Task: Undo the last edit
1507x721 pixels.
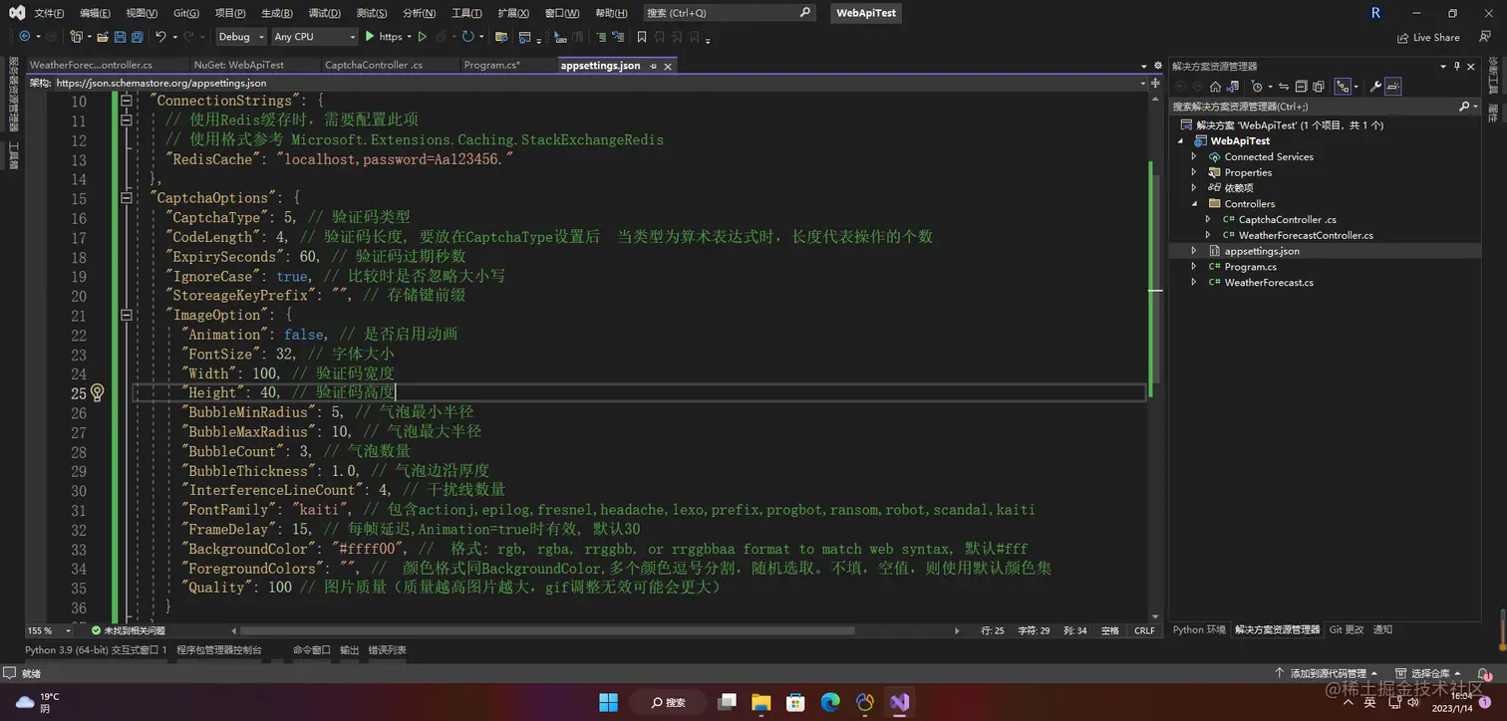Action: coord(158,37)
